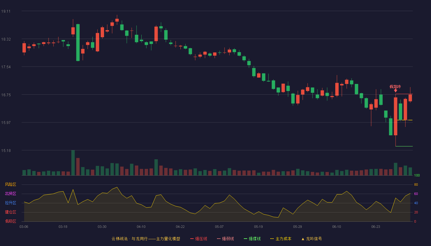
Task: Click the 拉升区 zone label
Action: pos(10,203)
